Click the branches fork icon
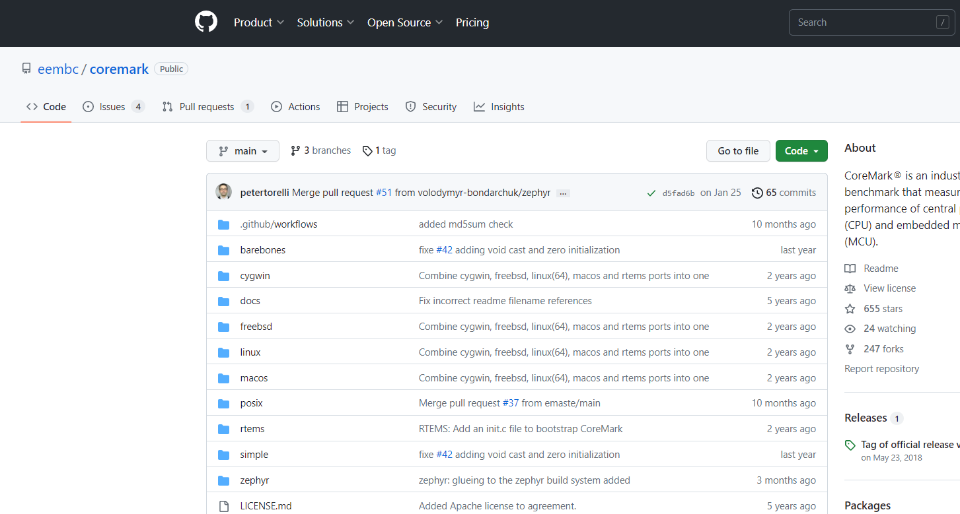960x514 pixels. point(295,150)
